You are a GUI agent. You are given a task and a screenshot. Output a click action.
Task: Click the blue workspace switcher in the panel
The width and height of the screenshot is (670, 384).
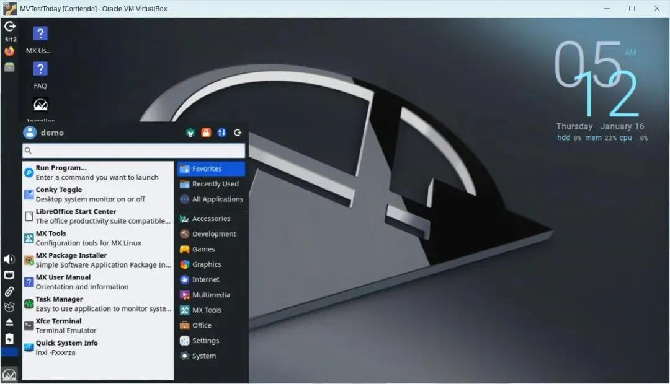coord(9,352)
